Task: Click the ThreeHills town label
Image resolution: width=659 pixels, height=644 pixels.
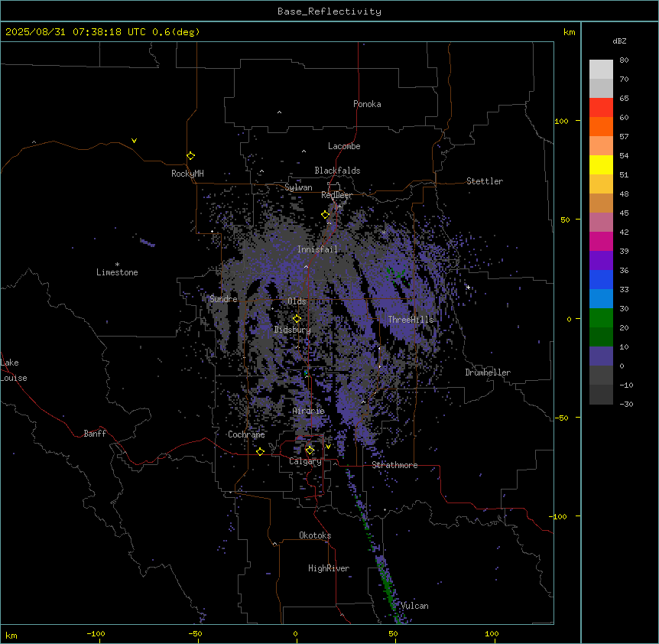Action: coord(411,320)
